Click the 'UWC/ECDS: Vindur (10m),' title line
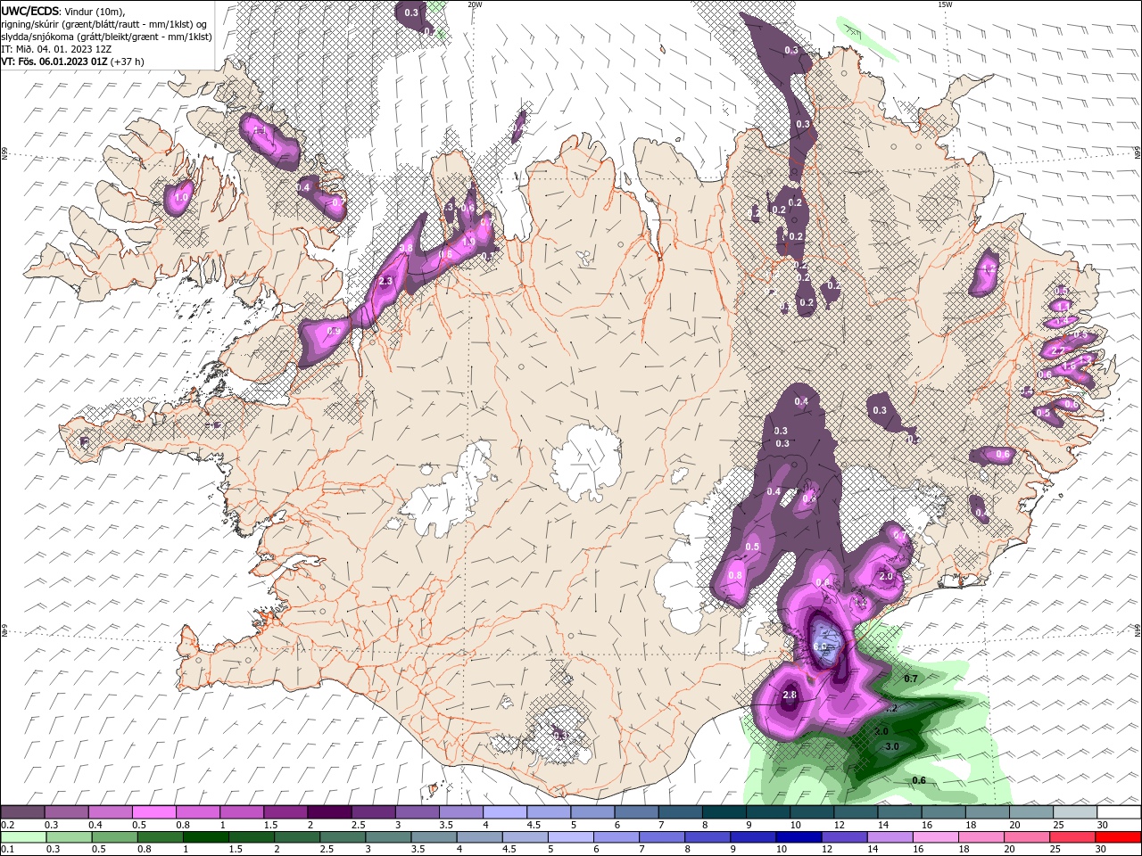This screenshot has width=1142, height=856. [62, 11]
